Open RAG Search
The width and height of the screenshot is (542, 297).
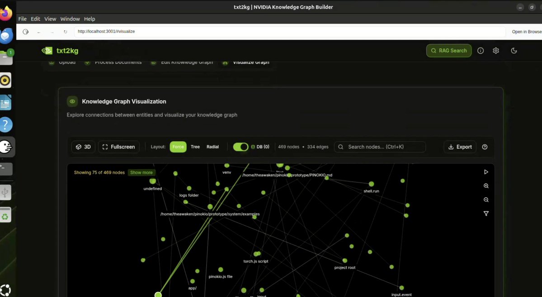click(x=449, y=51)
